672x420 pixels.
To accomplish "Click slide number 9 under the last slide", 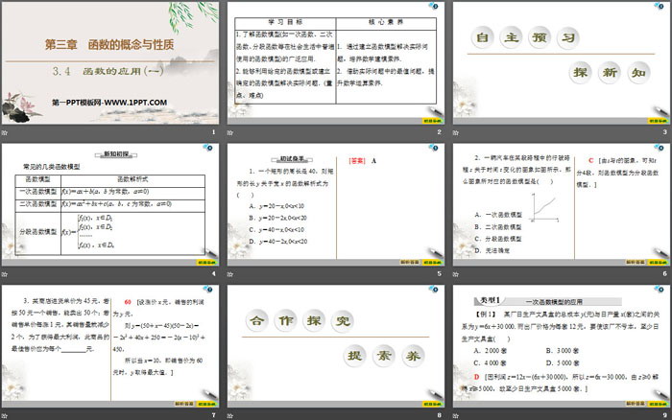I will point(664,415).
